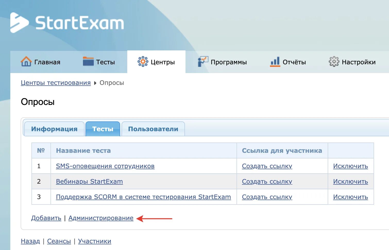389x250 pixels.
Task: Open the Вебинары StartExam test
Action: [x=89, y=182]
